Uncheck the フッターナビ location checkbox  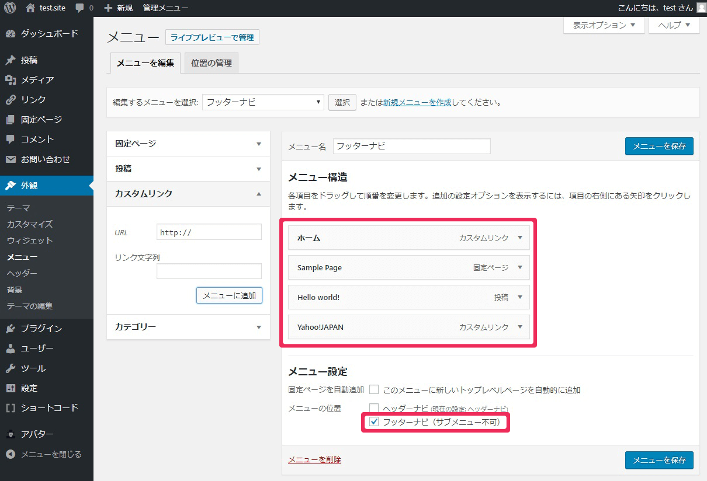click(375, 421)
